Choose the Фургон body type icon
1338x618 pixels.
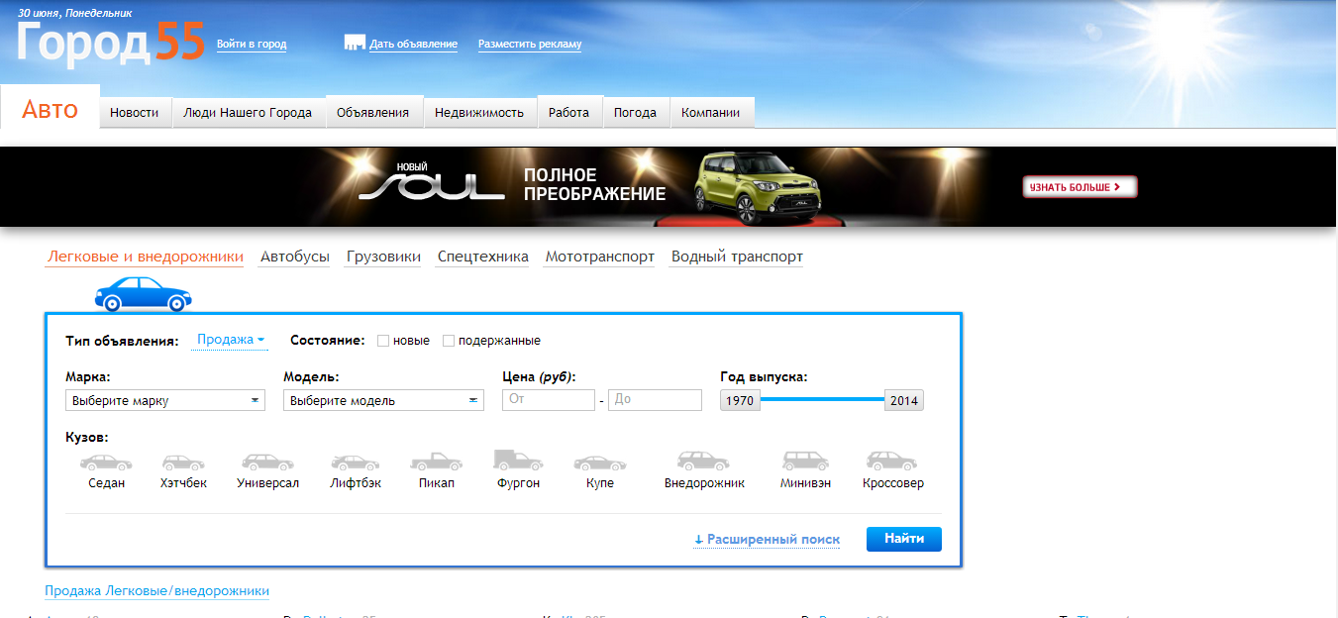(519, 460)
